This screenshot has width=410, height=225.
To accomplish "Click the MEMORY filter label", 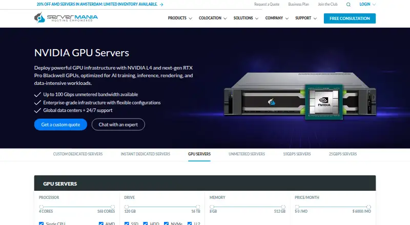I will pyautogui.click(x=217, y=197).
